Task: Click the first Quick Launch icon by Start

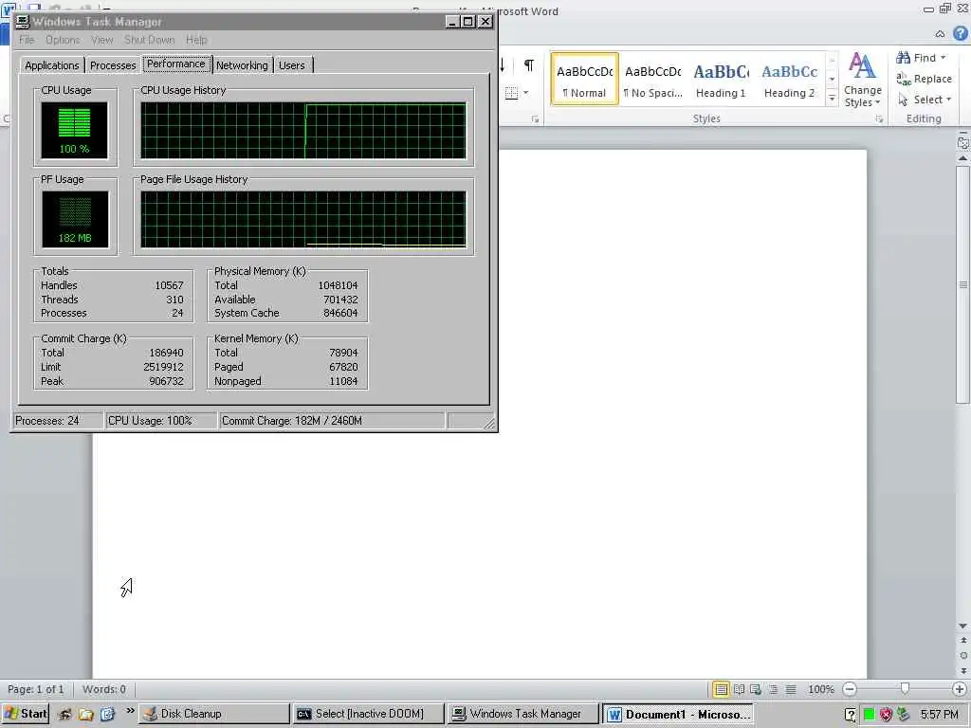Action: tap(64, 714)
